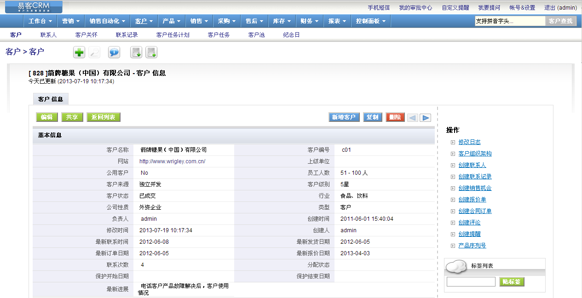Focus the pinyin customer search box
582x298 pixels.
tap(510, 21)
